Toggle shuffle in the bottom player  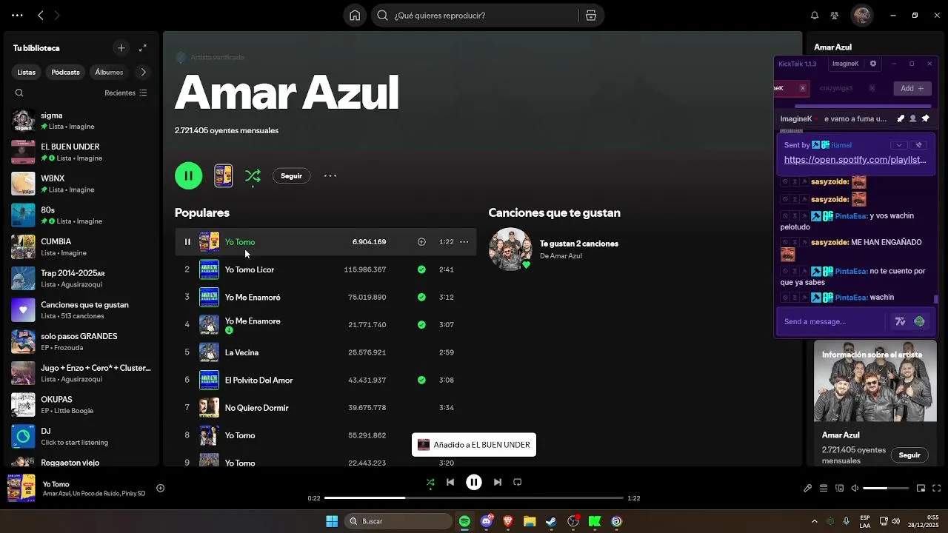430,482
